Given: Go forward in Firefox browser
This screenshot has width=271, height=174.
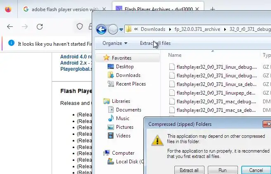Looking at the screenshot, I should click(x=25, y=27).
